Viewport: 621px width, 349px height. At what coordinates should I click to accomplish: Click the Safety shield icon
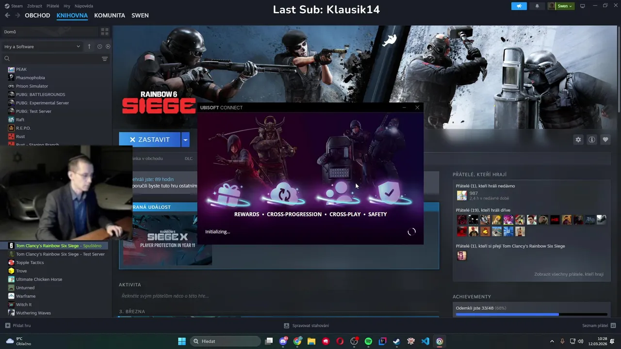389,193
